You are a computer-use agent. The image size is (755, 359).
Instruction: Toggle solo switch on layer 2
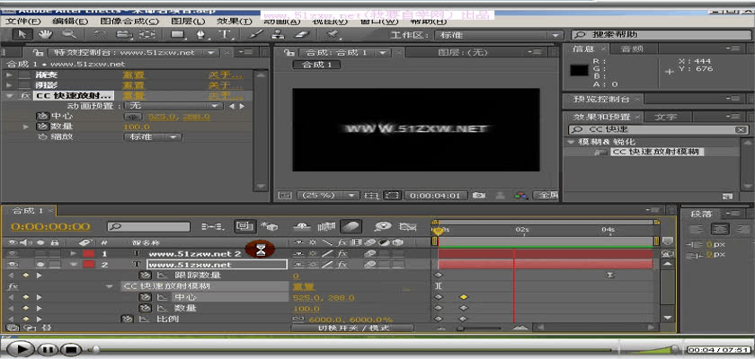tap(41, 265)
